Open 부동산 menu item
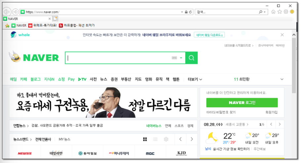The width and height of the screenshot is (301, 163). pos(126,79)
